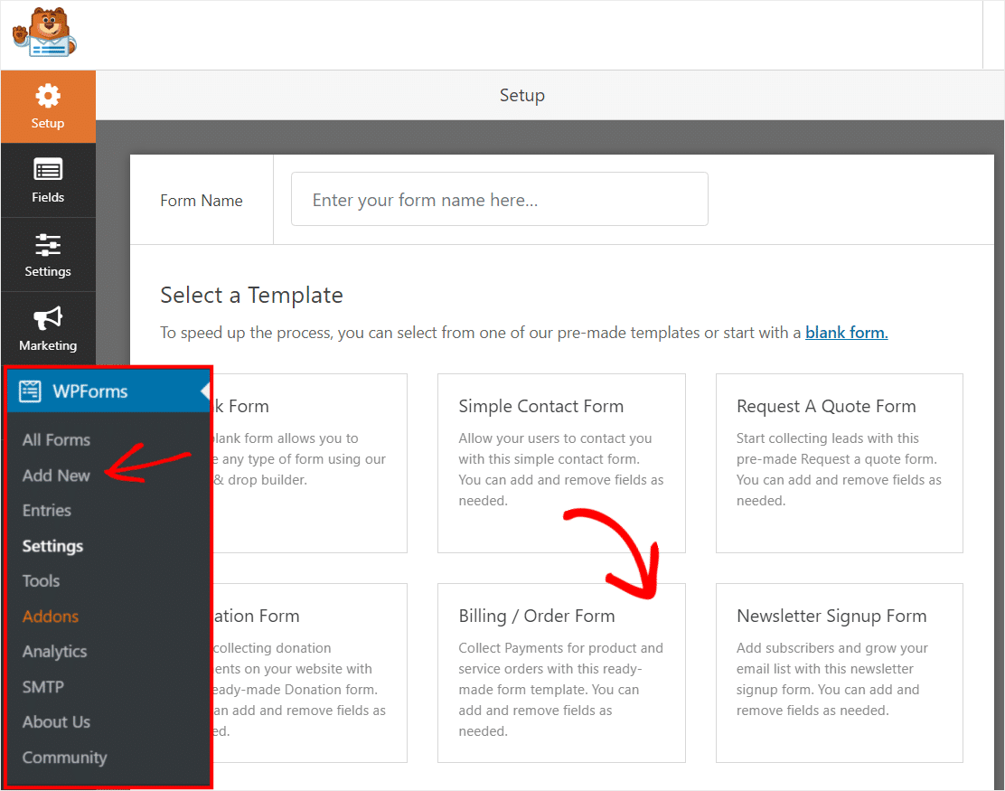This screenshot has height=791, width=1005.
Task: Open Tools in WPForms menu
Action: coord(41,581)
